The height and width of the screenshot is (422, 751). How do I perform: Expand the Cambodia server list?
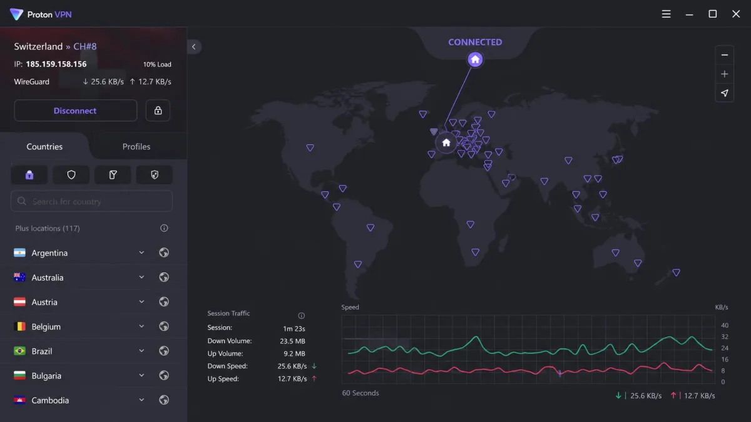[141, 400]
